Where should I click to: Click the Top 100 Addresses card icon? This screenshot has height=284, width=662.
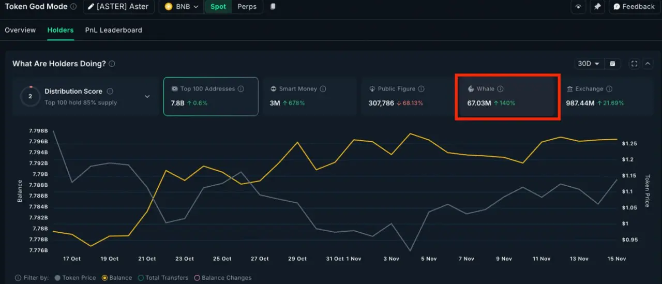tap(175, 89)
